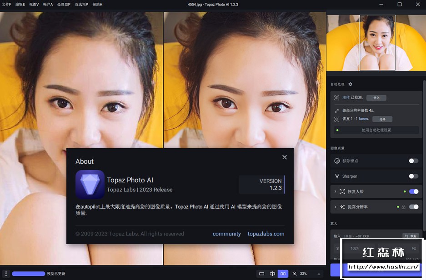Click the autopilot settings gear icon

click(350, 84)
